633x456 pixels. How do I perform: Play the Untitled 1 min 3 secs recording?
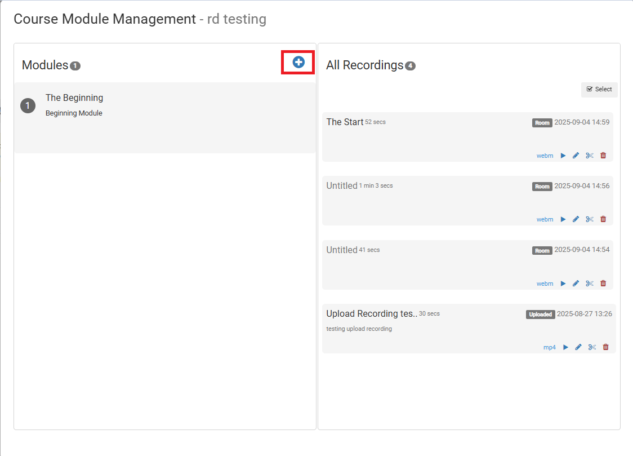pos(563,219)
